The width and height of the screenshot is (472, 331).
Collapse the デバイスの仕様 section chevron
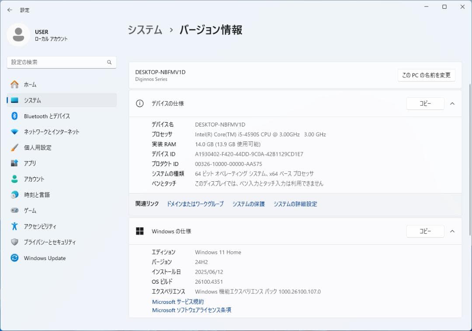click(452, 103)
